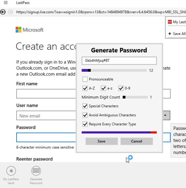Cancel the Generate Password dialog
186x188 pixels.
pyautogui.click(x=137, y=141)
